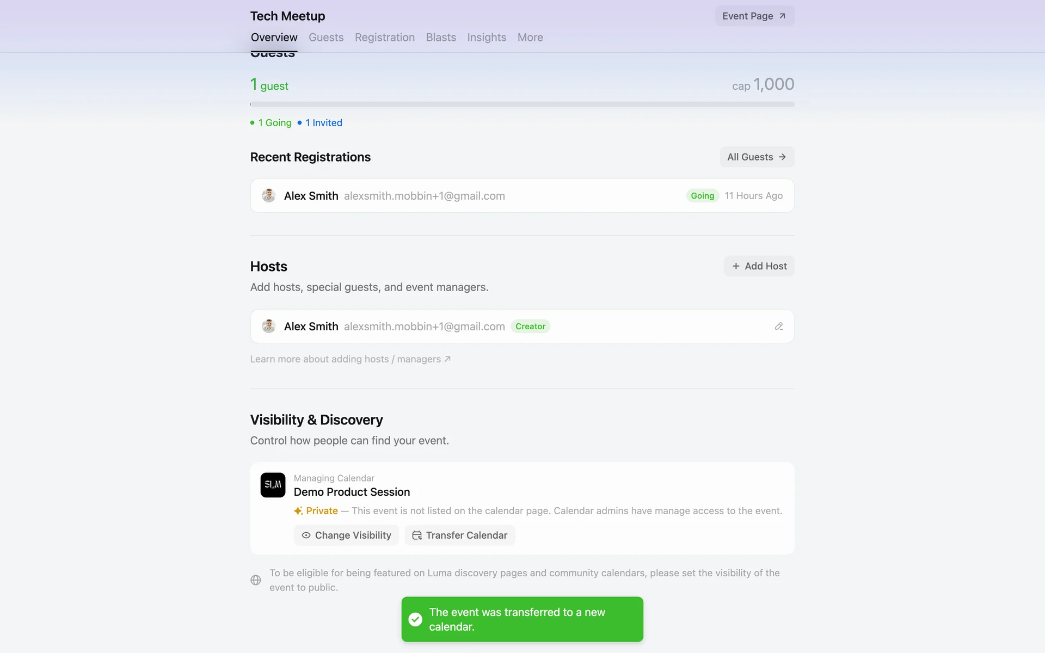Go to the Blasts tab
This screenshot has height=653, width=1045.
(x=441, y=38)
